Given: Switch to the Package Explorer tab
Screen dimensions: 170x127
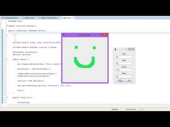Looking at the screenshot, I should click(x=10, y=18).
